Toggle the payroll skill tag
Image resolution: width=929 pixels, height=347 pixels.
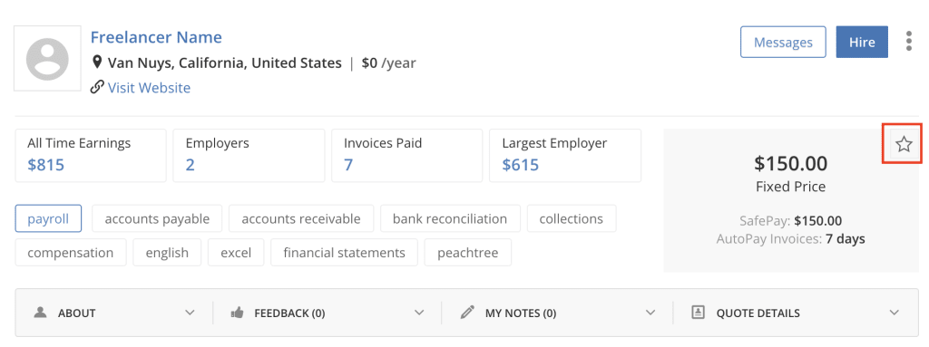(48, 218)
